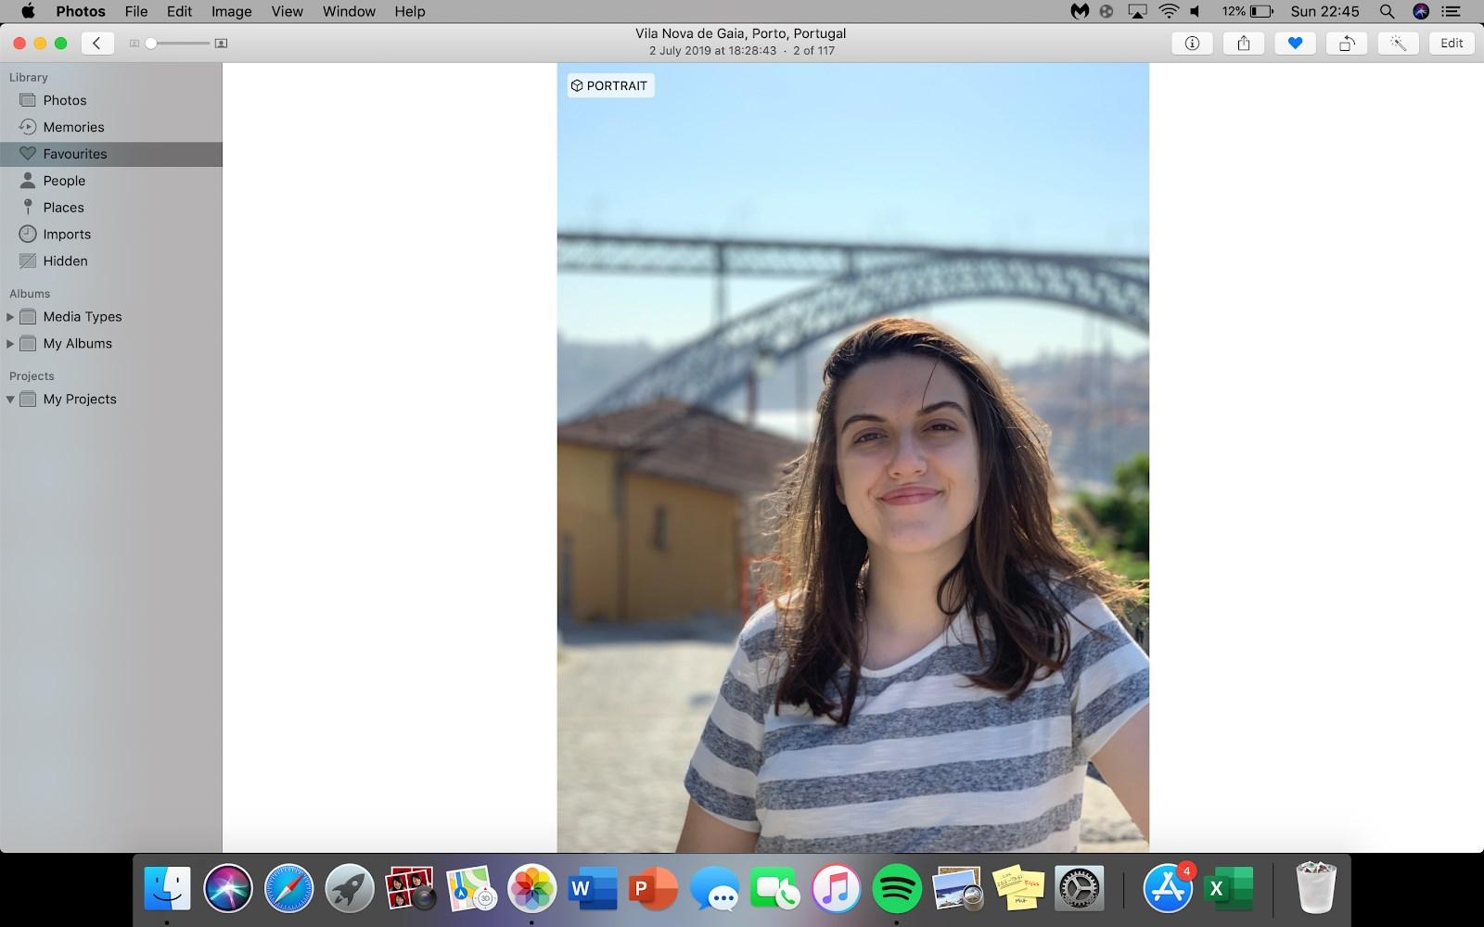Open the View menu

tap(288, 11)
